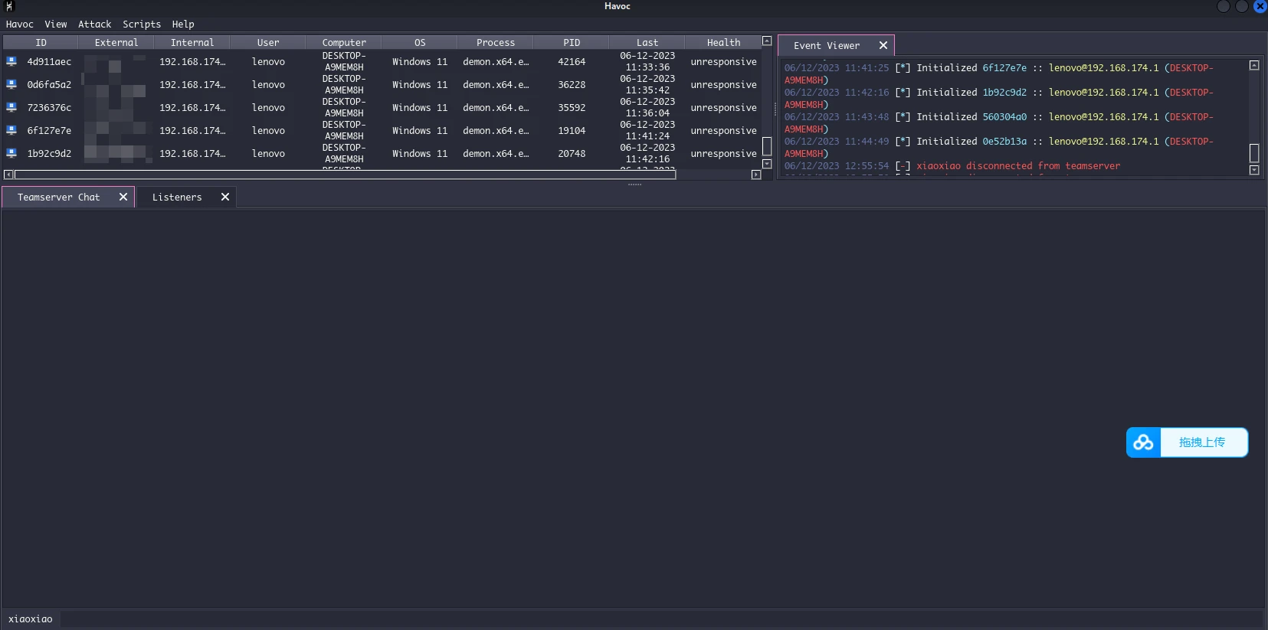Click the event log entry for 560304a0

coord(999,123)
